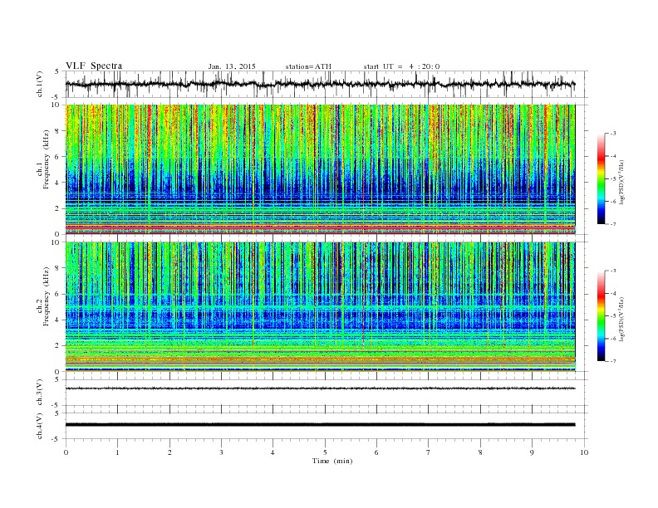Click the ch.1(V) waveform axis label
The width and height of the screenshot is (658, 508).
tap(40, 84)
